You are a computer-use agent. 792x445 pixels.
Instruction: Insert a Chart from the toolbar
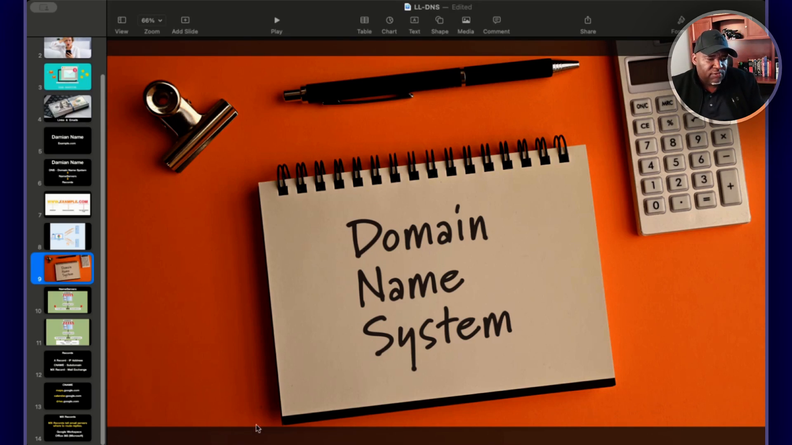389,25
